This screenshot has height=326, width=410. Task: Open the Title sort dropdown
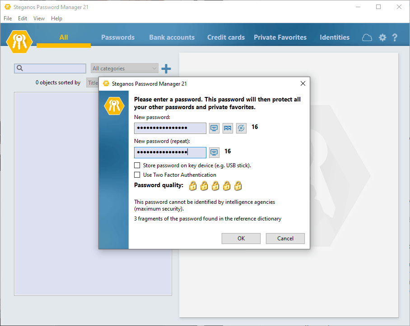pyautogui.click(x=93, y=83)
